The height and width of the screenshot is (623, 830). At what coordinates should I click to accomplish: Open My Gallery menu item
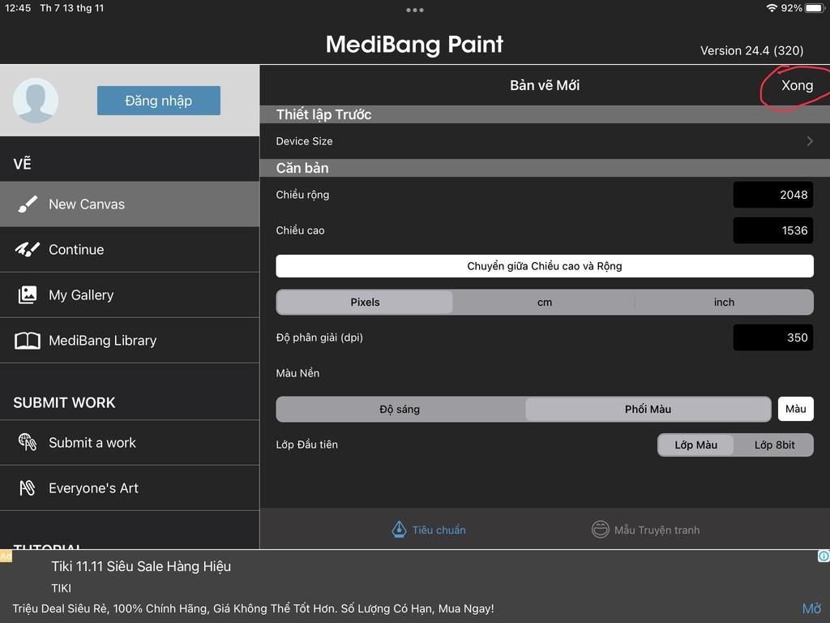(130, 295)
